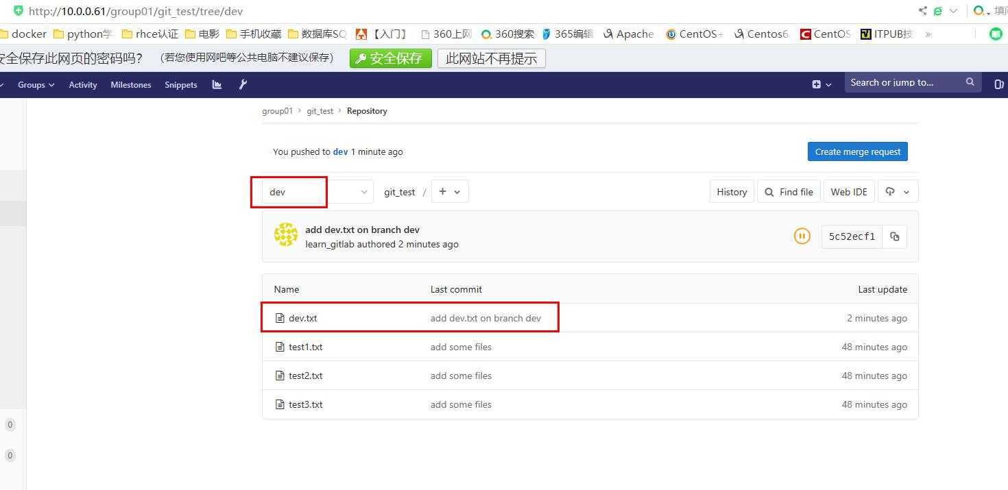Screen dimensions: 1008x490
Task: Click the search magnifier icon in navbar
Action: coord(970,82)
